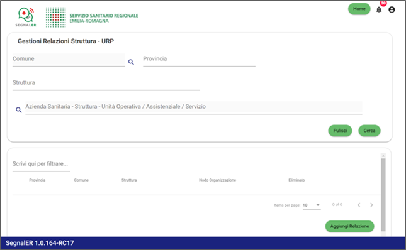Focus the Struttura input field
The height and width of the screenshot is (250, 406).
[106, 84]
